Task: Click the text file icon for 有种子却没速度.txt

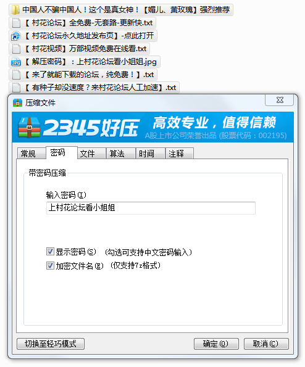Action: 16,88
